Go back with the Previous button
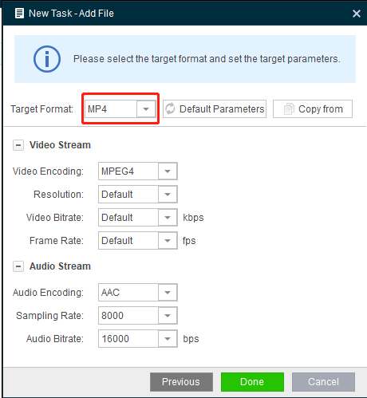The image size is (367, 398). coord(181,382)
